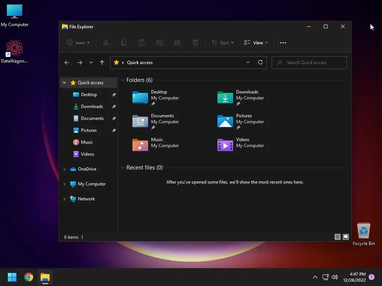This screenshot has width=382, height=286.
Task: Collapse the Recent files (0) group
Action: click(123, 168)
